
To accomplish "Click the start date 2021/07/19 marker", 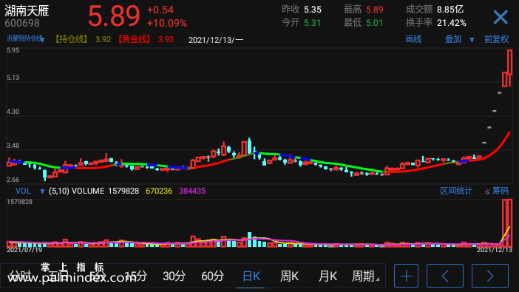I will coord(24,250).
